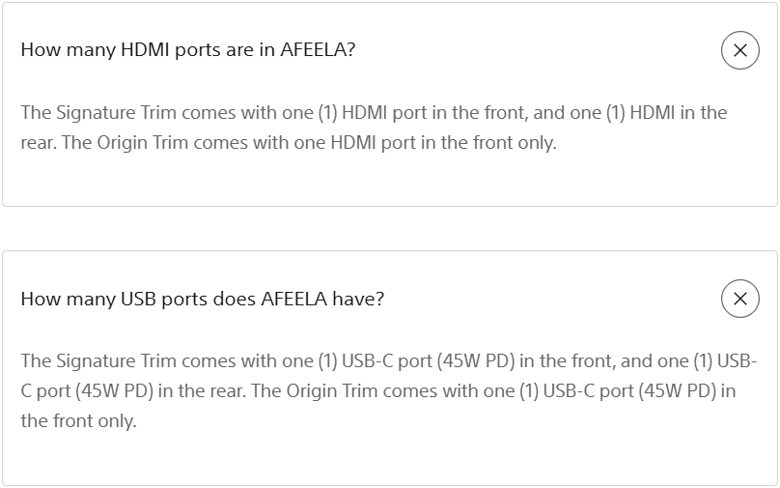Click the circled X beside the HDMI question
The width and height of the screenshot is (780, 488).
(x=739, y=50)
